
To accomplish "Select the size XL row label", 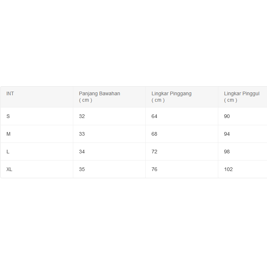I will click(x=9, y=169).
